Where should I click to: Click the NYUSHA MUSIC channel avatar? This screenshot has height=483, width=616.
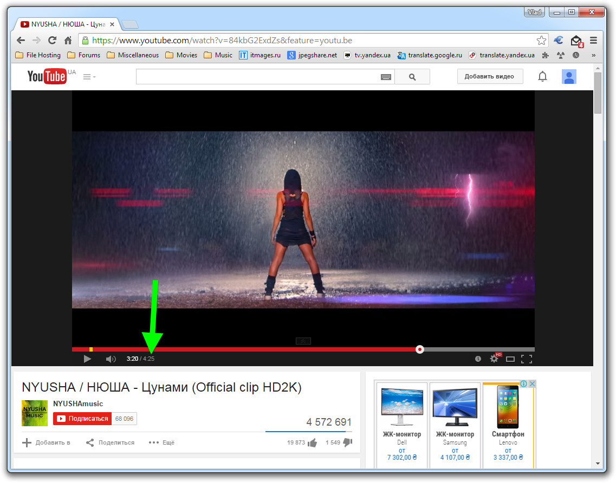click(35, 413)
